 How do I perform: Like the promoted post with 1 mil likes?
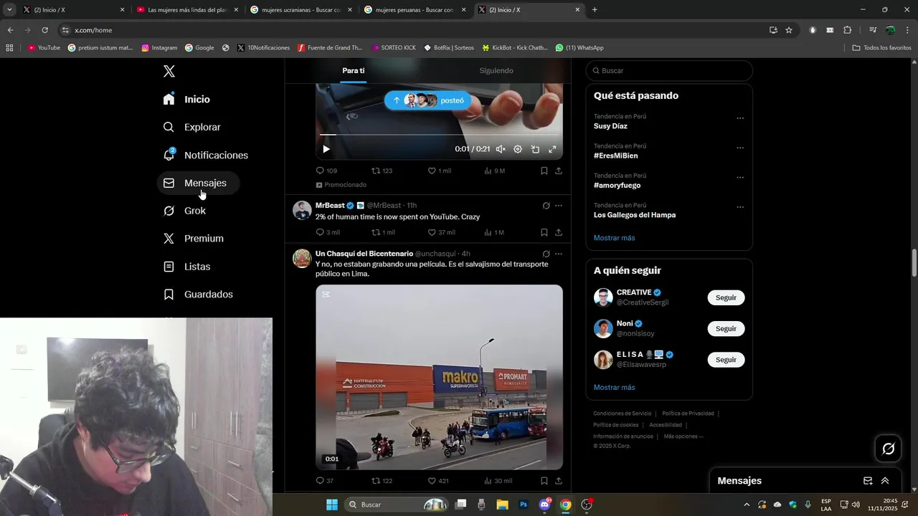point(439,171)
